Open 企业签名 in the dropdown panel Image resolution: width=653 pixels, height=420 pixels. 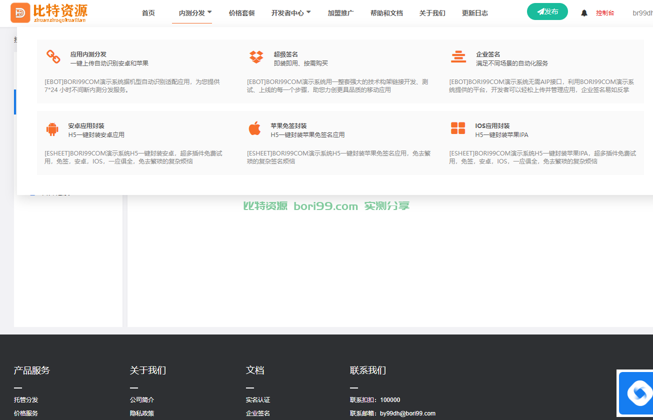(x=488, y=54)
